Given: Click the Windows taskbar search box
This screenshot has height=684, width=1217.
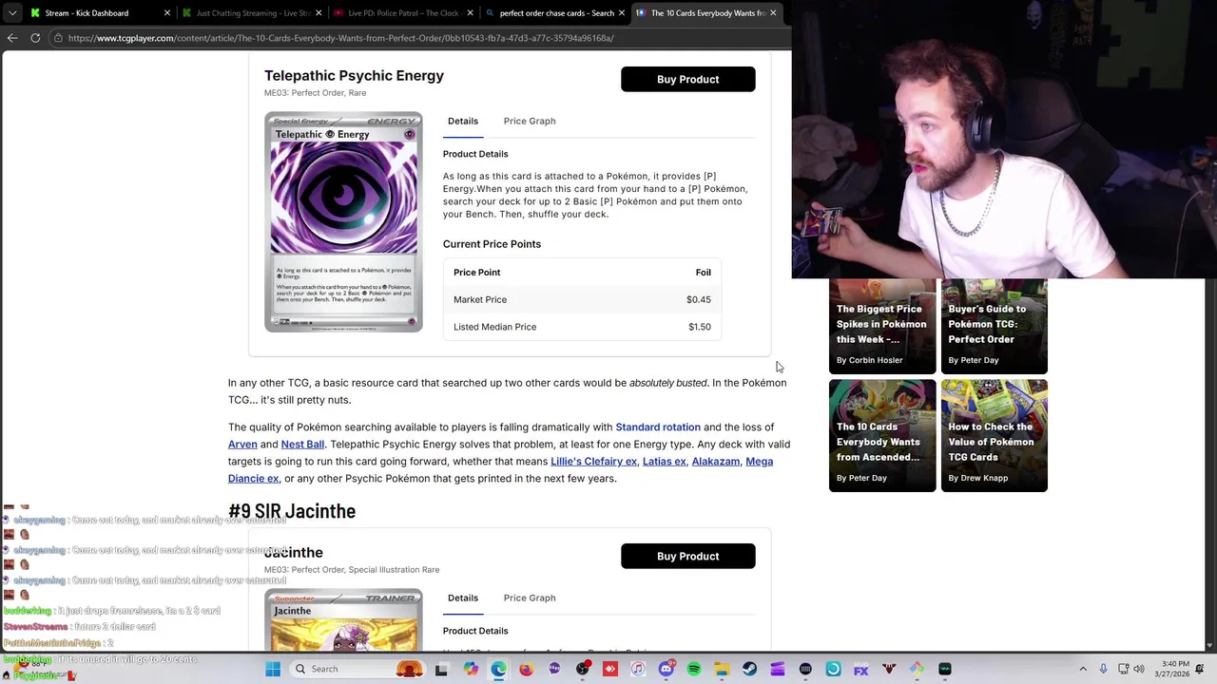Looking at the screenshot, I should point(357,669).
